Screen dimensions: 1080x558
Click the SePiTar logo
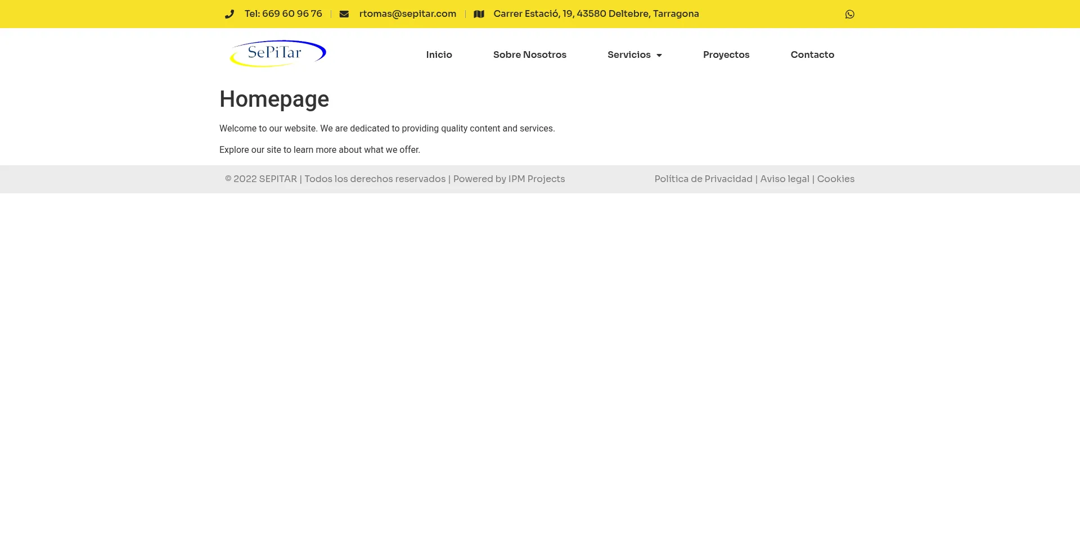[278, 53]
